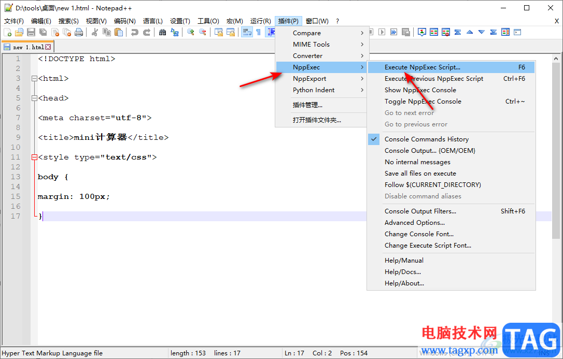This screenshot has width=563, height=359.
Task: Click the Save All toolbar icon
Action: (43, 32)
